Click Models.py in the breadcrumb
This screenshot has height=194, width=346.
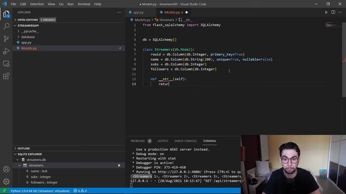[142, 20]
